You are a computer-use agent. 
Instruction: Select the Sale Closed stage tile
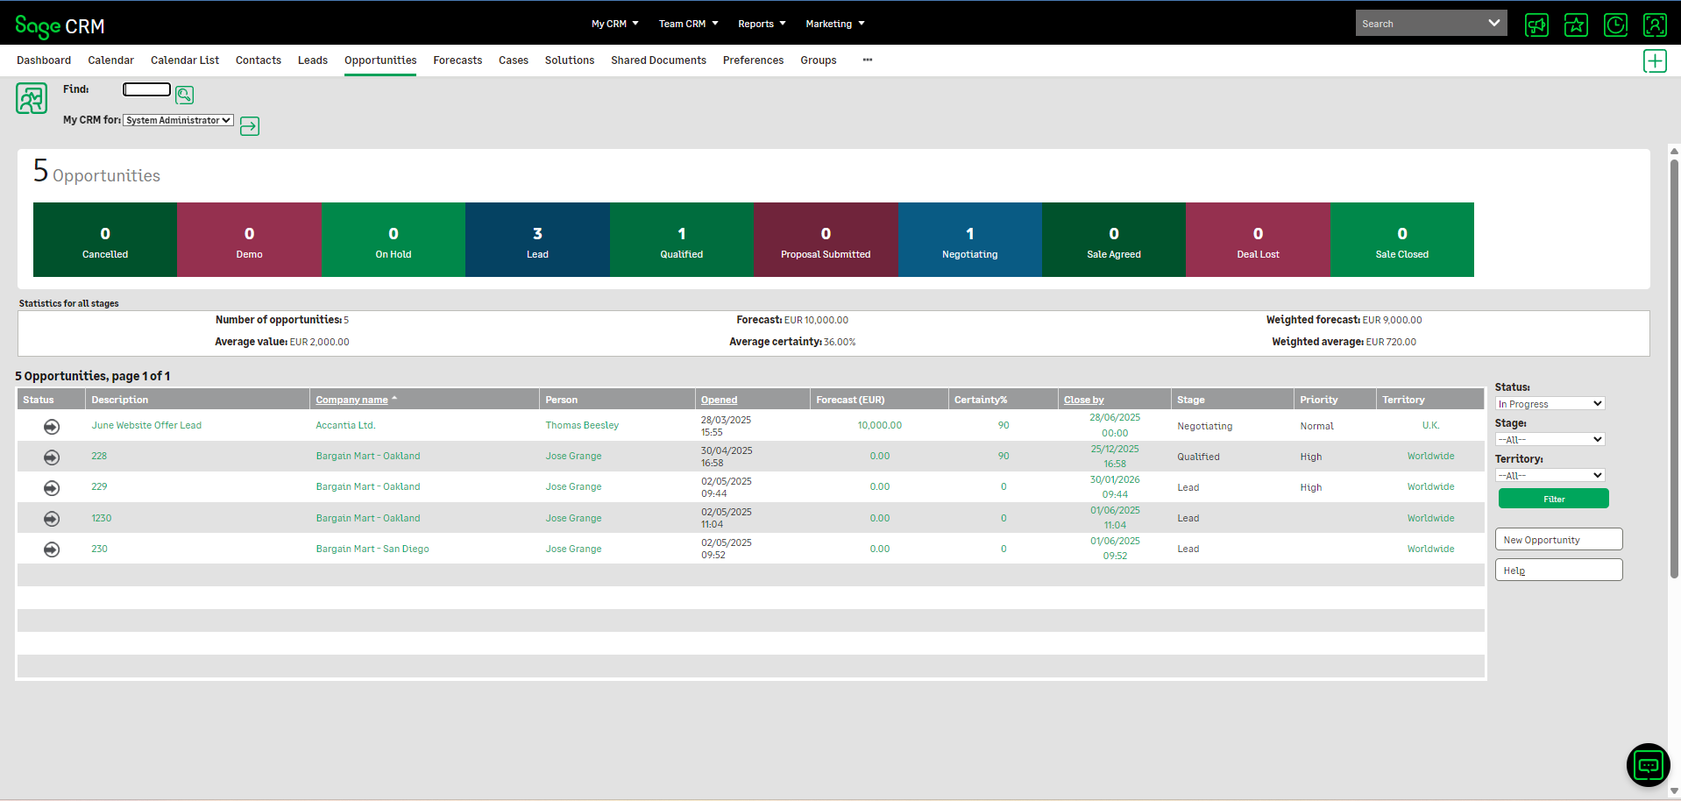[1401, 240]
